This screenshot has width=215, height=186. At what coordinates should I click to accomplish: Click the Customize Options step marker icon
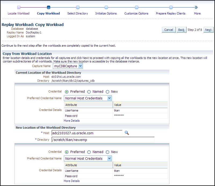[x=137, y=8]
